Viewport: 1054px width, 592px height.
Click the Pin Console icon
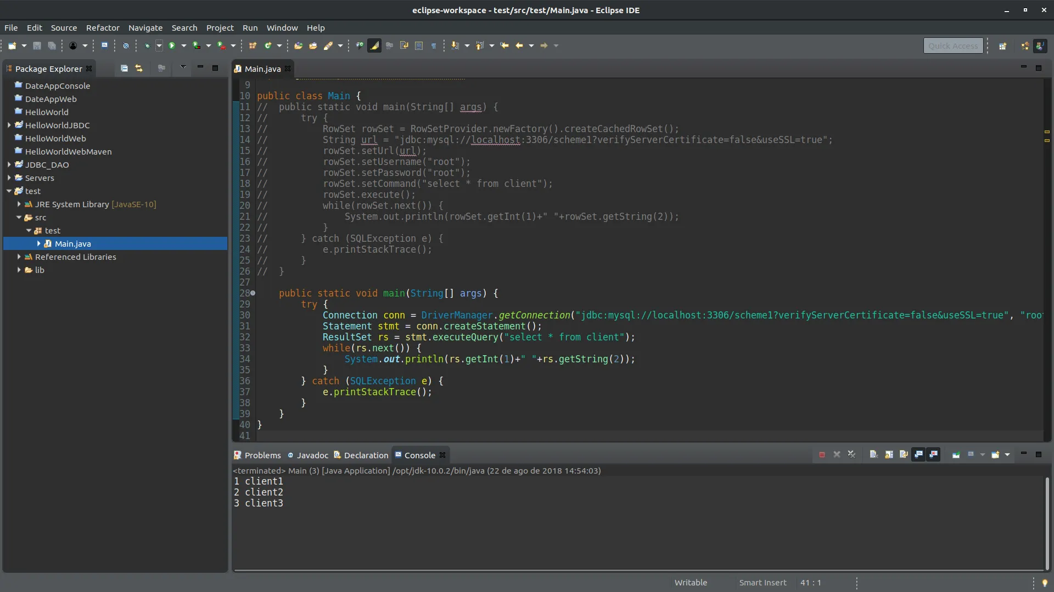click(x=956, y=455)
